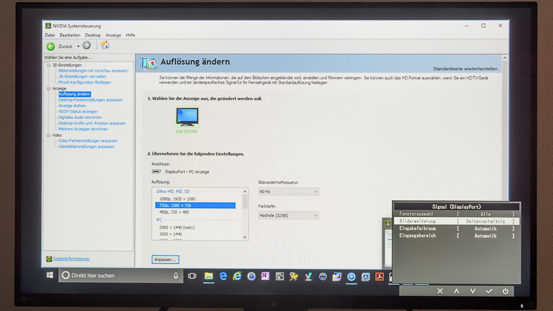This screenshot has width=553, height=311.
Task: Open Desktop-Farbeinstellungen anpassen
Action: point(91,100)
